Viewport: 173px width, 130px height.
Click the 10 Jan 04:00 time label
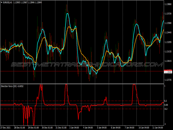(x=144, y=128)
